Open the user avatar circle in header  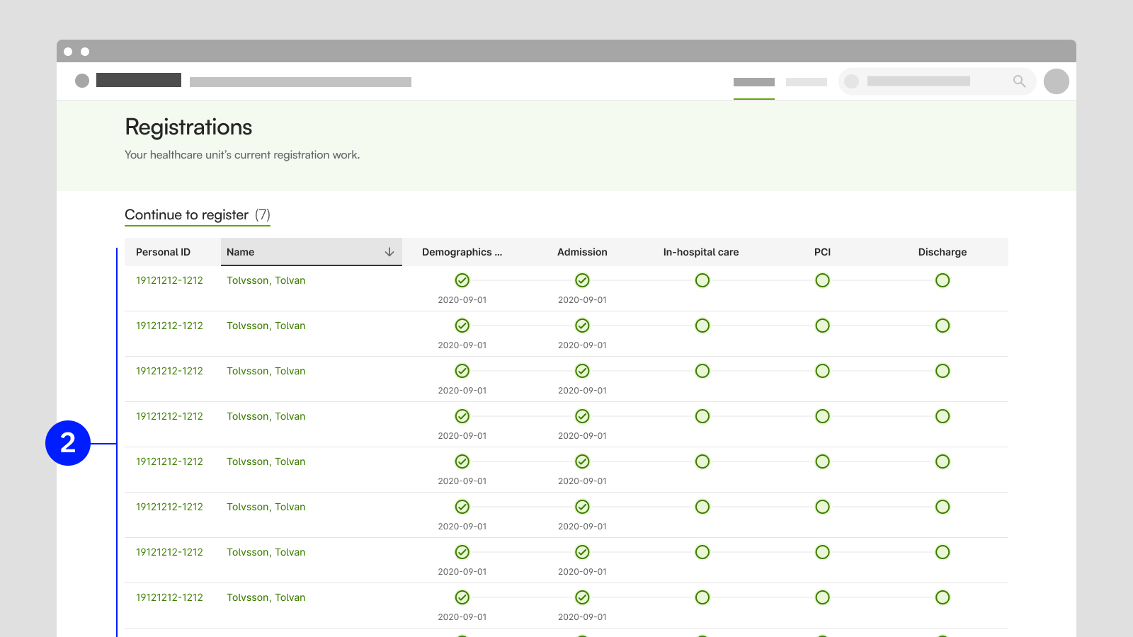(x=1057, y=81)
